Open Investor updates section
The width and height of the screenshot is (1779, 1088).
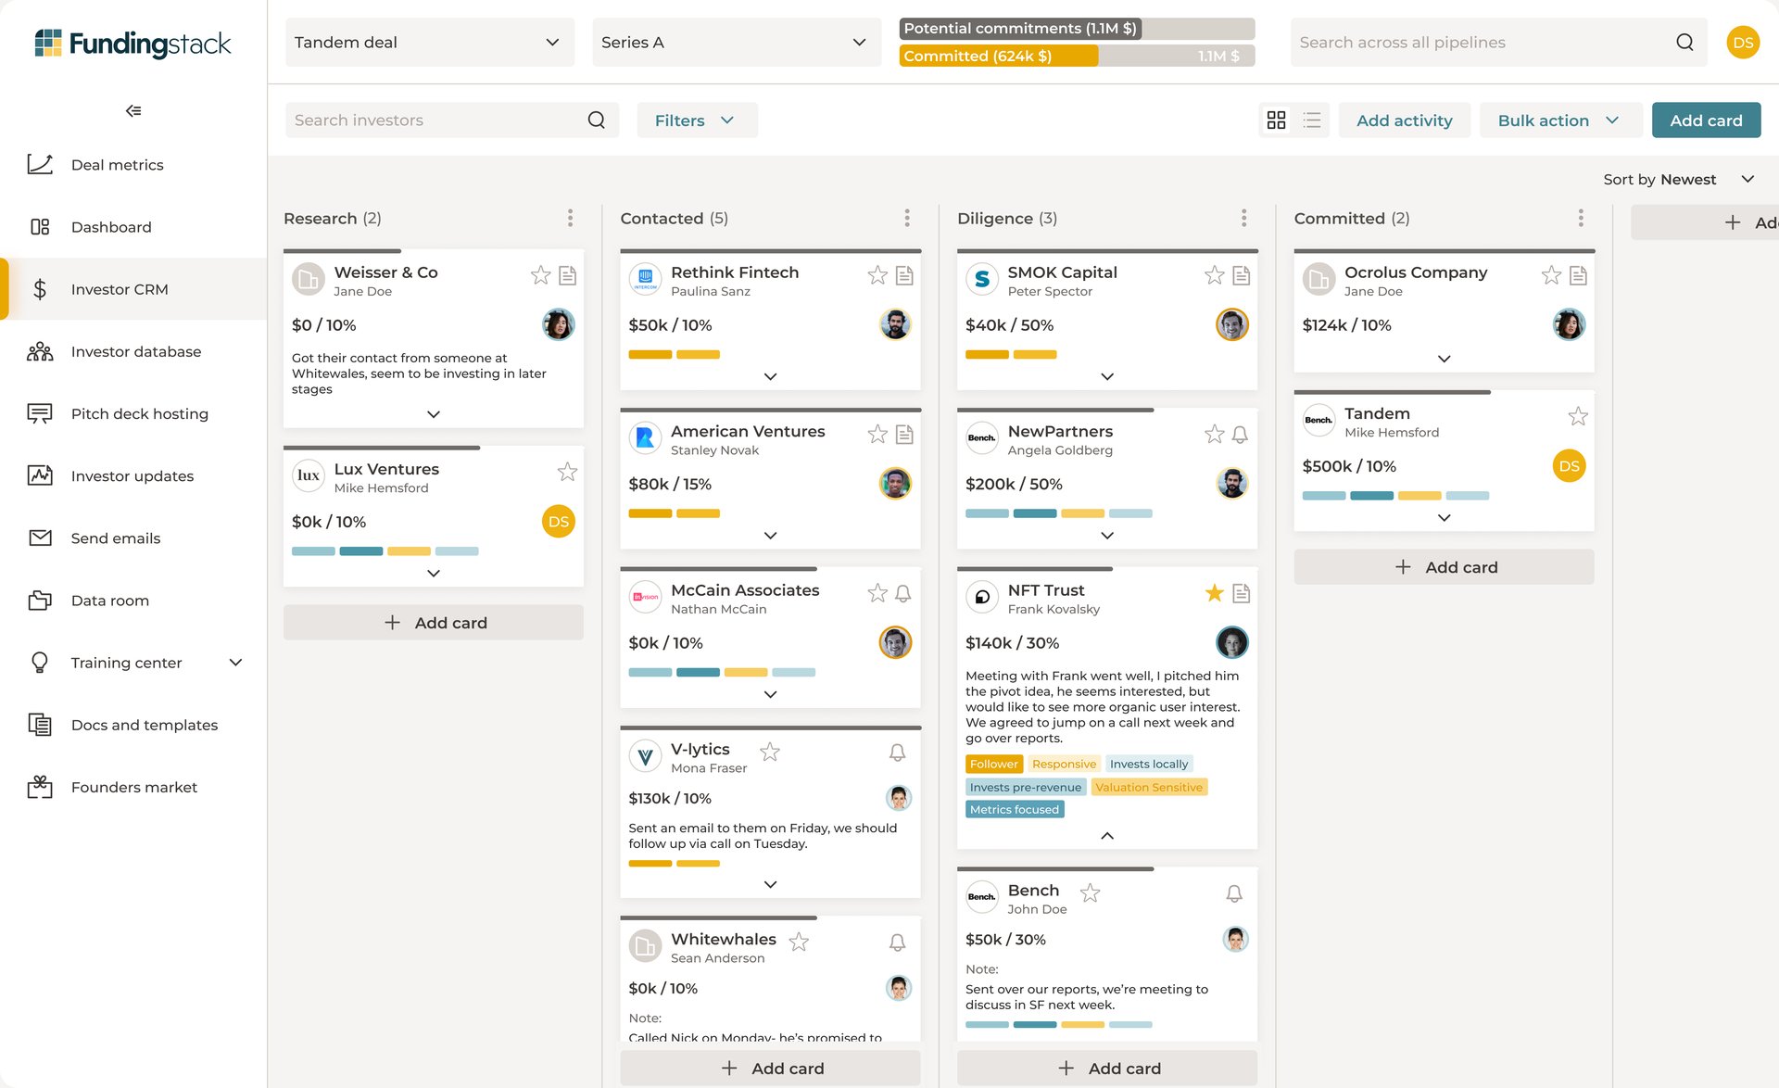132,475
